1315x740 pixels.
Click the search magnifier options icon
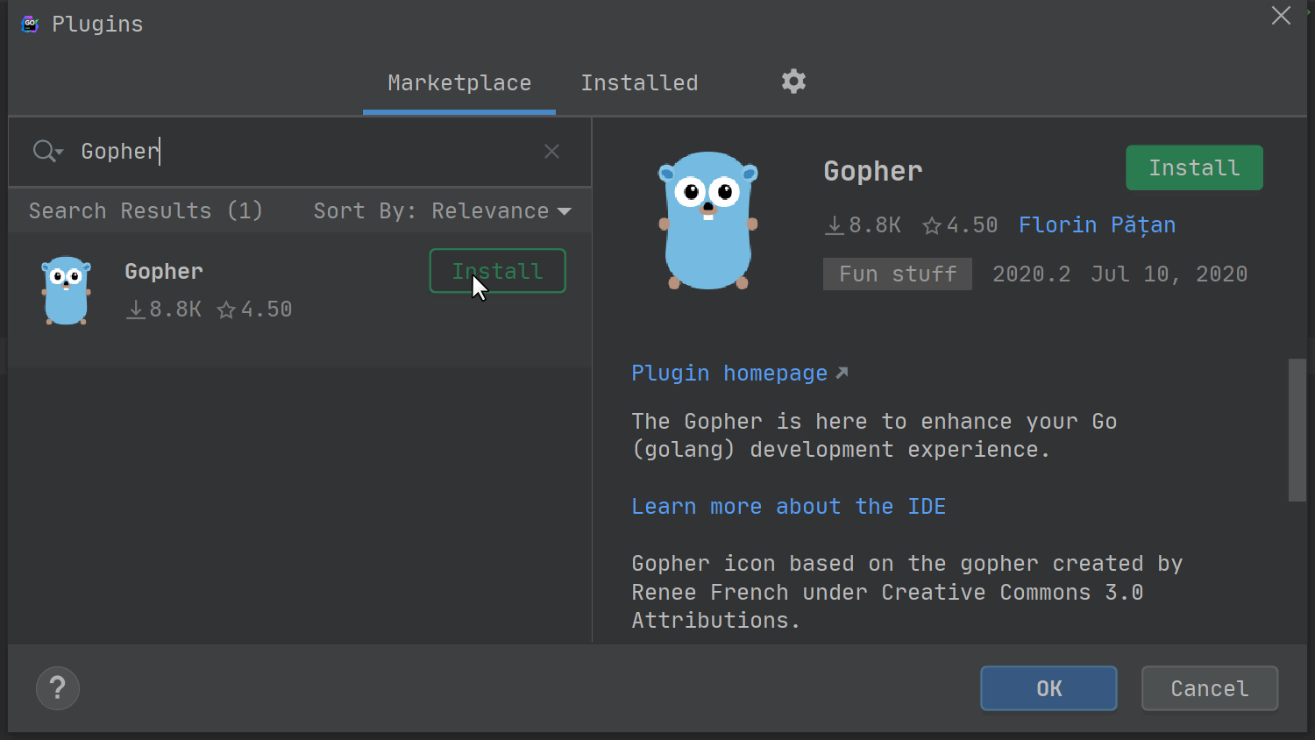(47, 152)
